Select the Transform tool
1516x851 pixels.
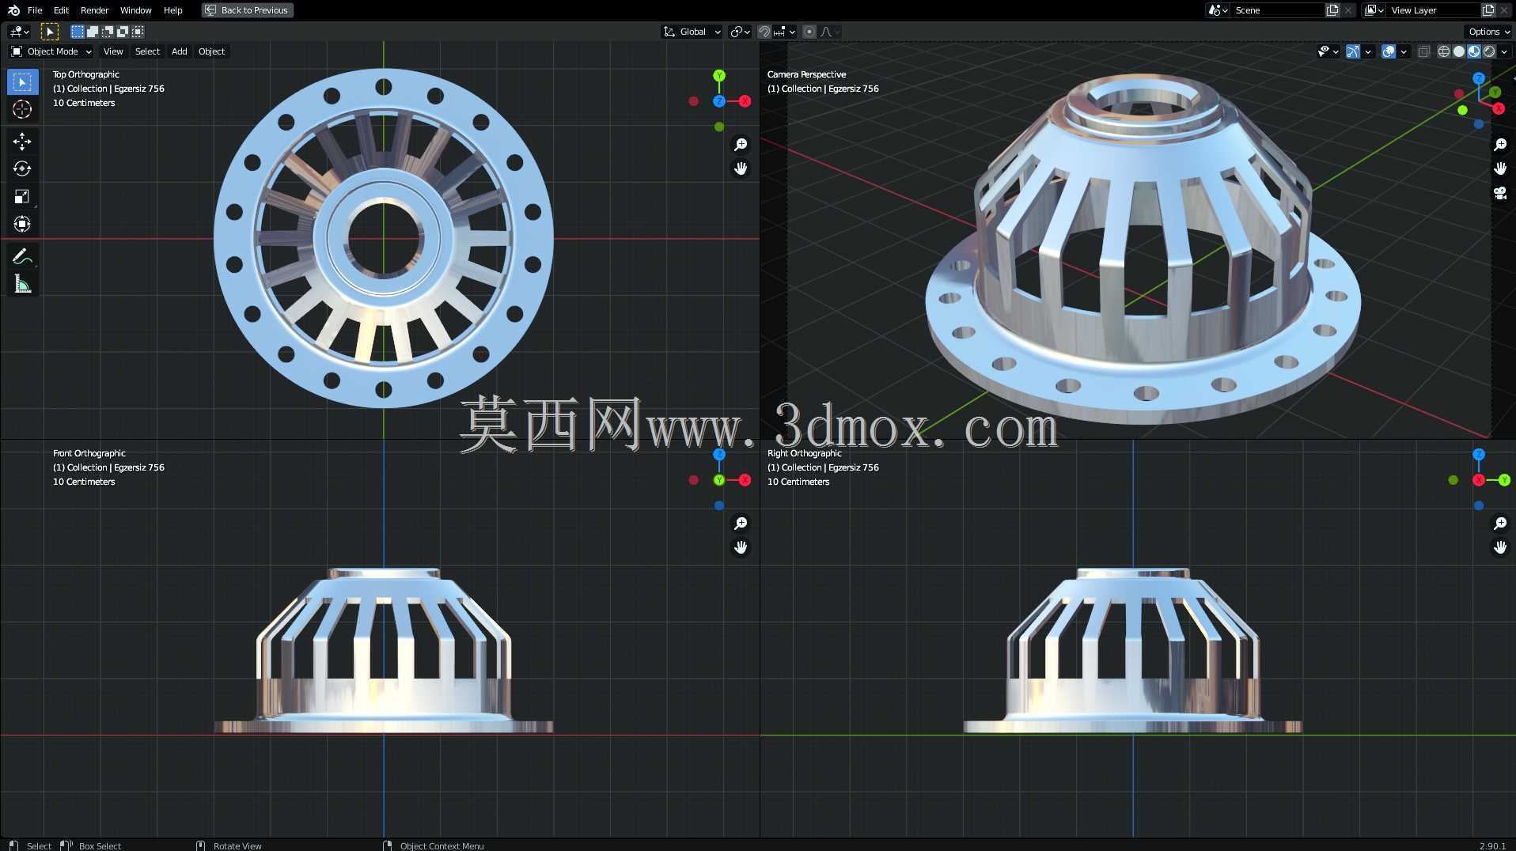tap(22, 224)
